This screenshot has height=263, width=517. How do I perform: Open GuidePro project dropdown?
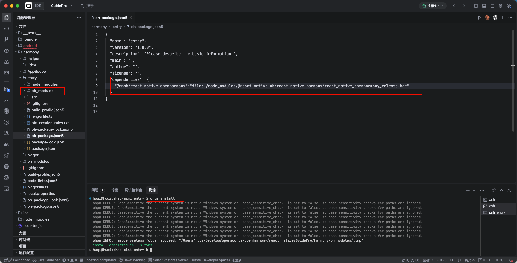(x=61, y=6)
